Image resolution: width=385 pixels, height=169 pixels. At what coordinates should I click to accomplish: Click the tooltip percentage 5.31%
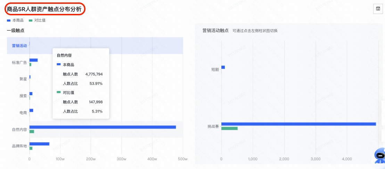pos(97,111)
